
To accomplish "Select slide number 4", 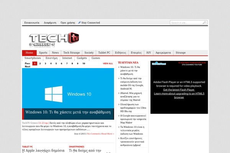I will [x=51, y=63].
